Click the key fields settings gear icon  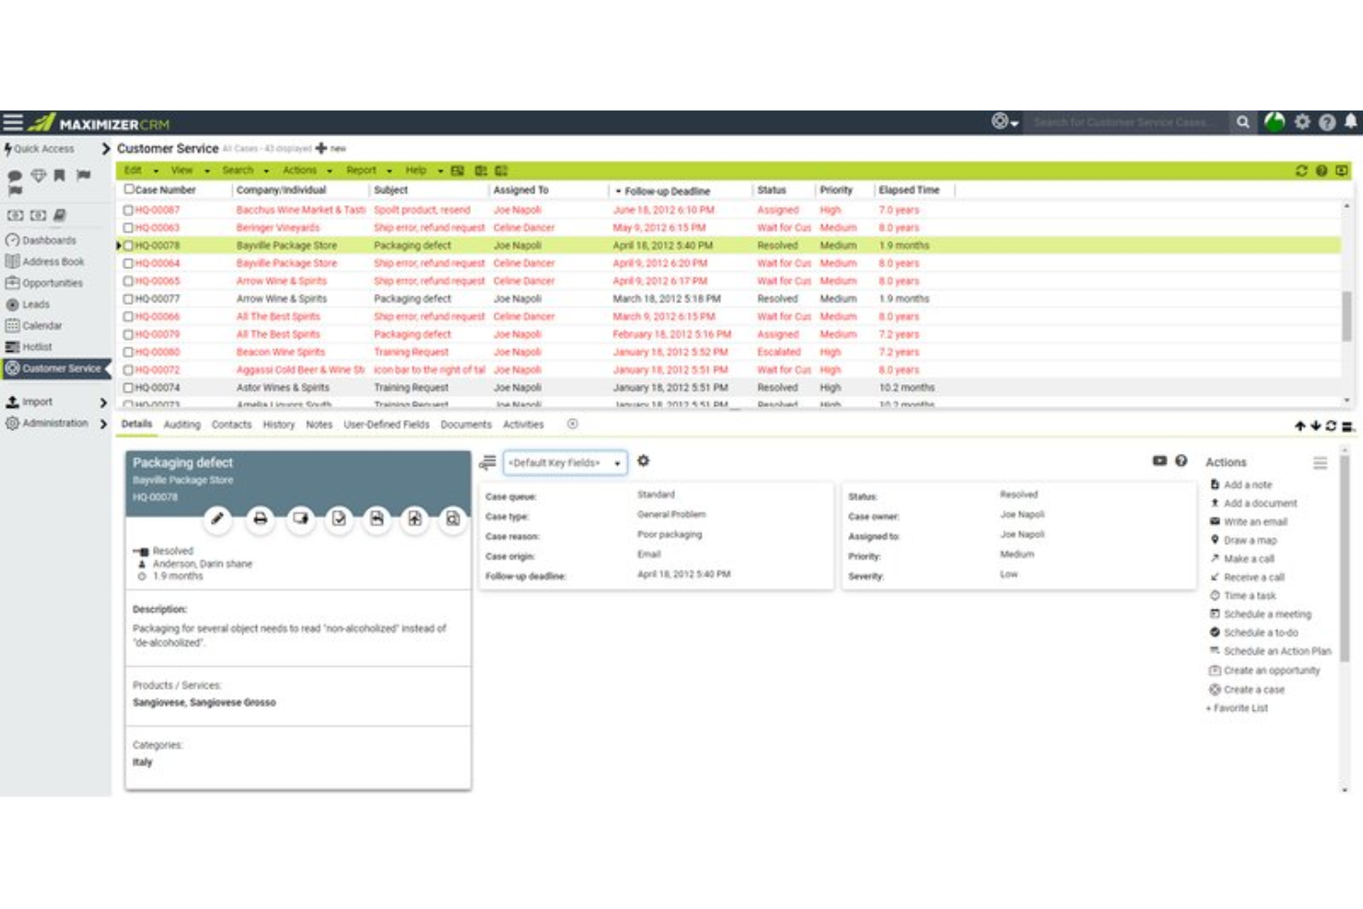pyautogui.click(x=645, y=462)
